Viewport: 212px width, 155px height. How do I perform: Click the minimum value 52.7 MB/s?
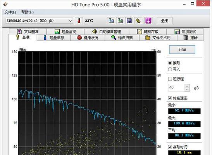184,111
